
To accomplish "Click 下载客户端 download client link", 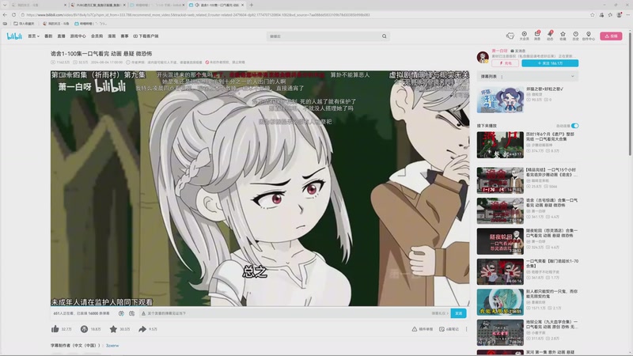I will 146,36.
